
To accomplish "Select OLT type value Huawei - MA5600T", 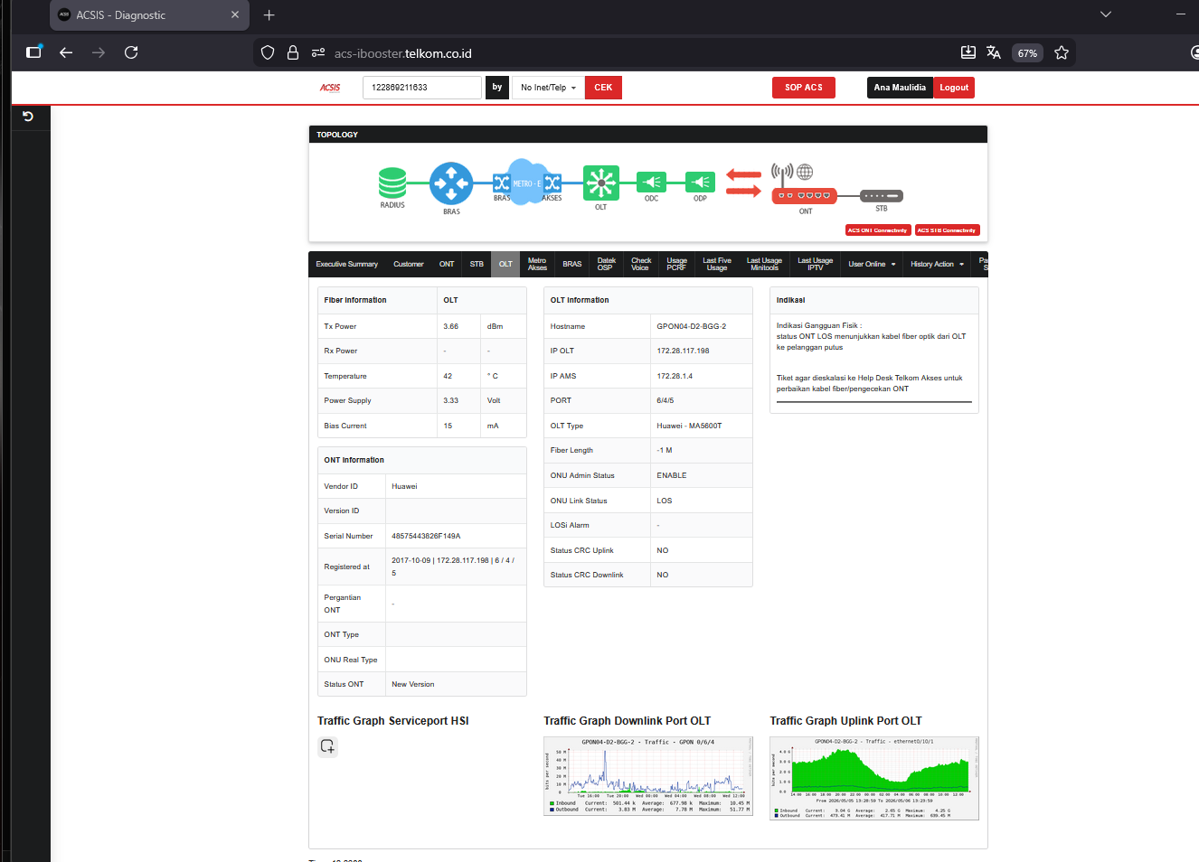I will (689, 426).
